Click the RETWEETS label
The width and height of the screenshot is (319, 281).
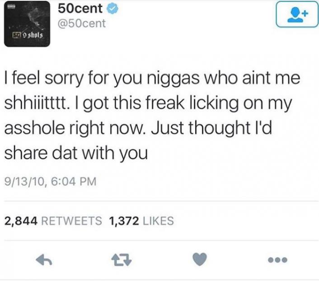tap(71, 221)
